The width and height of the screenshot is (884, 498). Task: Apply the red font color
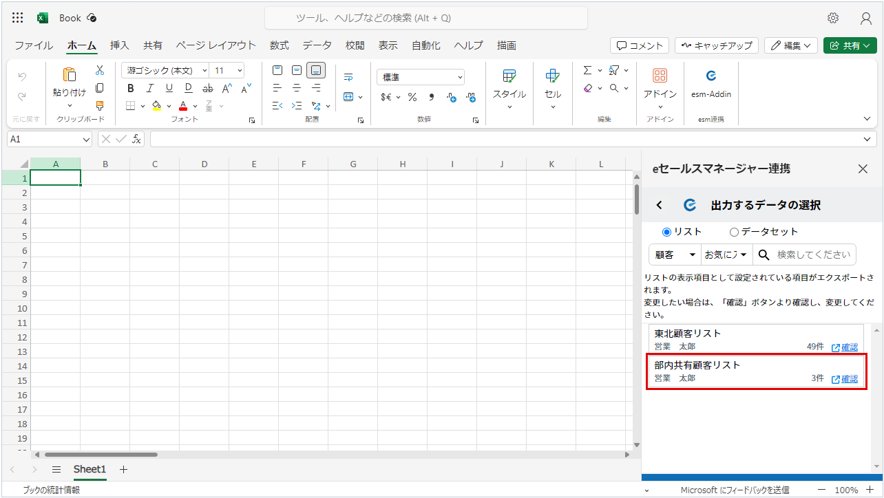(x=183, y=106)
